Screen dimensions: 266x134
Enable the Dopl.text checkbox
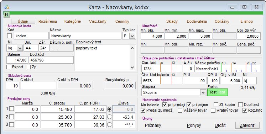240,104
